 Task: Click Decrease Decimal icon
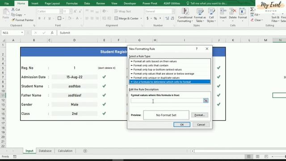click(172, 18)
